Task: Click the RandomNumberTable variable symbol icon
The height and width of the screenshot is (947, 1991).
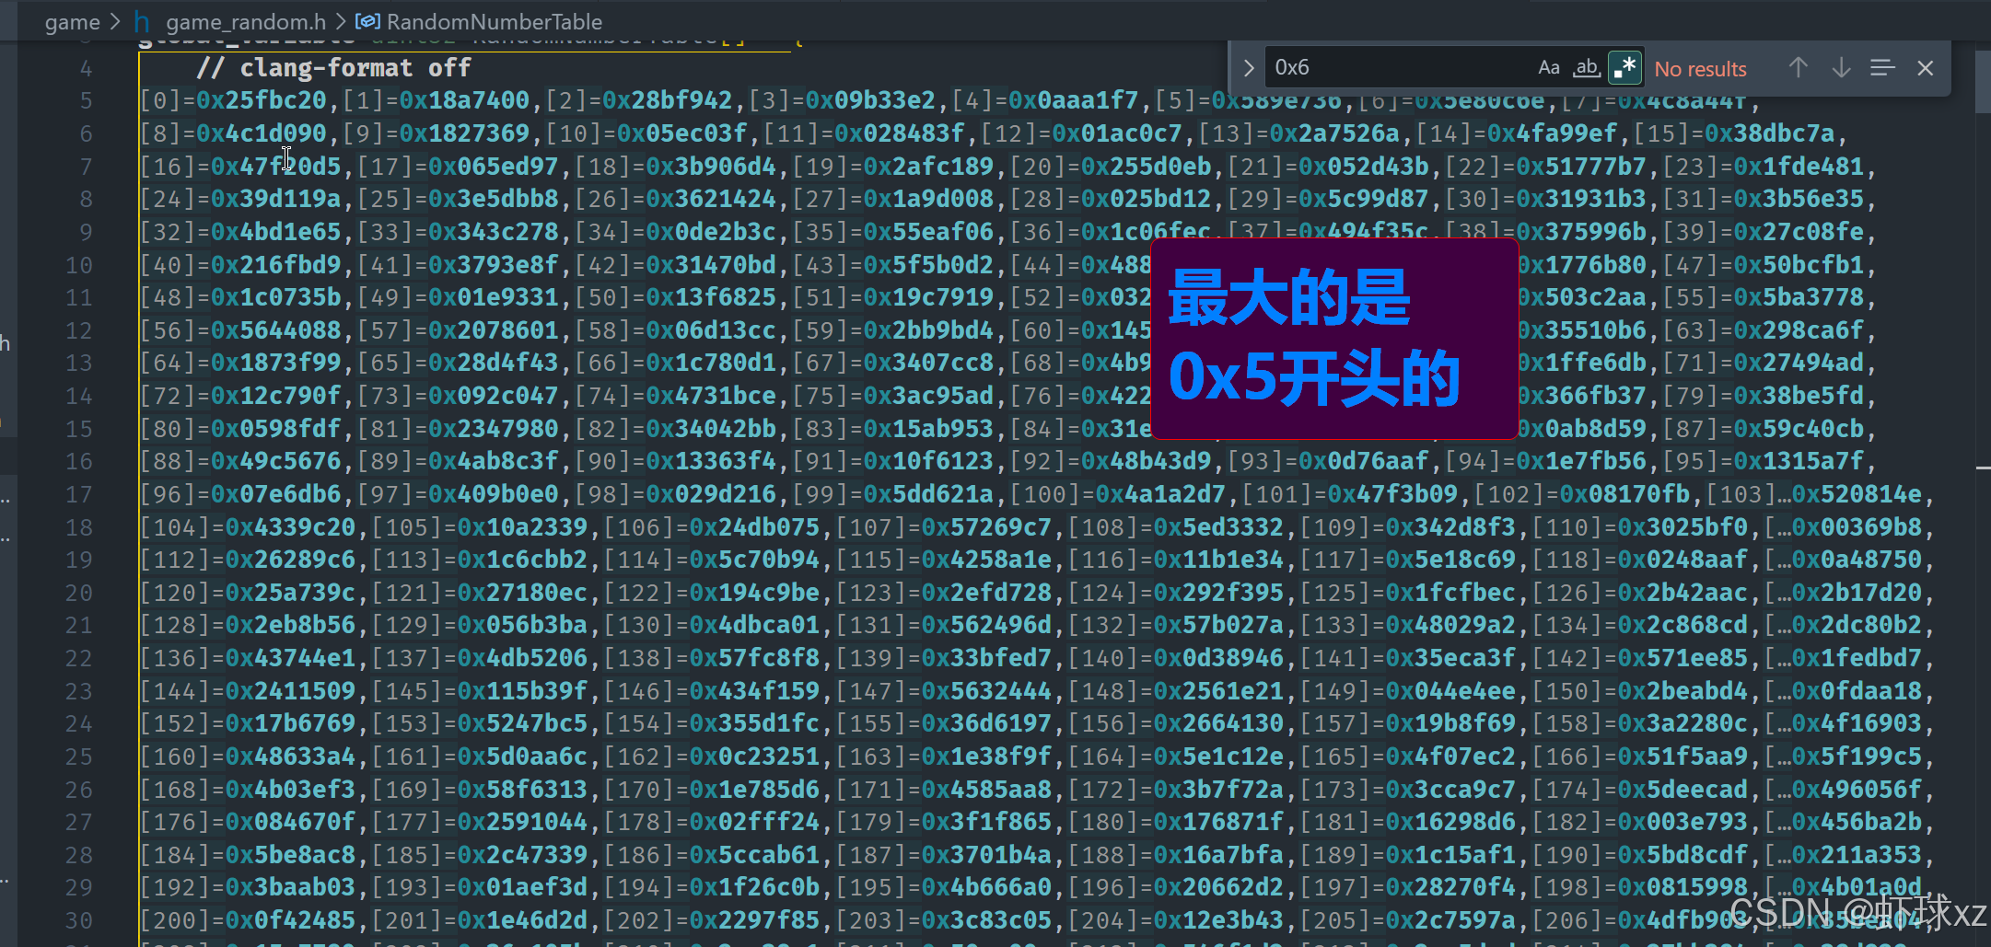Action: 368,22
